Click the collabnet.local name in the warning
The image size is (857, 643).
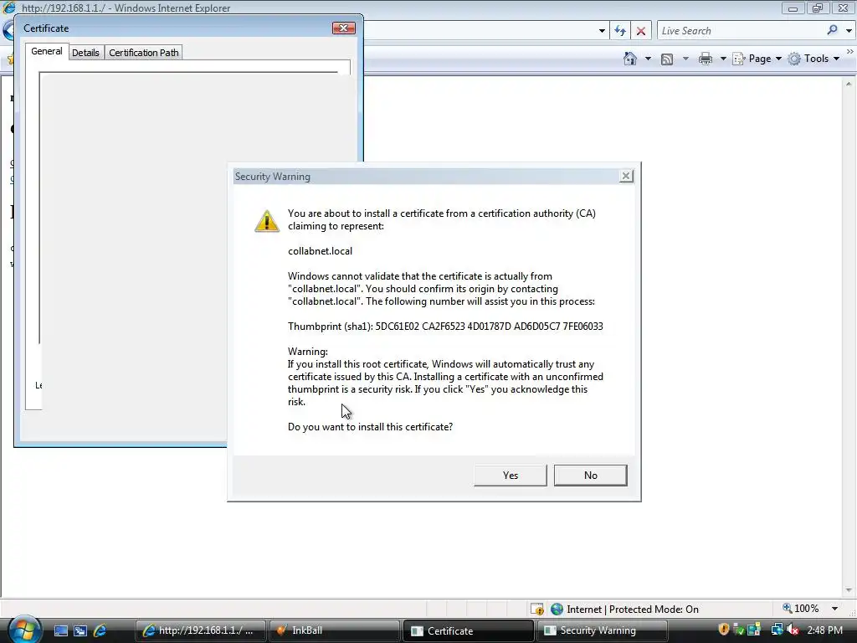[x=320, y=251]
